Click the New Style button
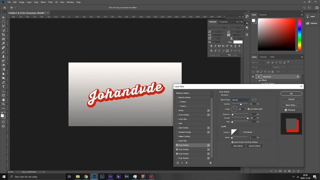 pyautogui.click(x=291, y=105)
